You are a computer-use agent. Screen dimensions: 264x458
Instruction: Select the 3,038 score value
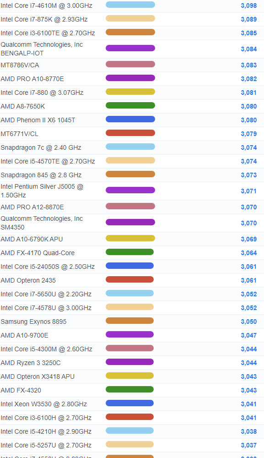coord(249,431)
